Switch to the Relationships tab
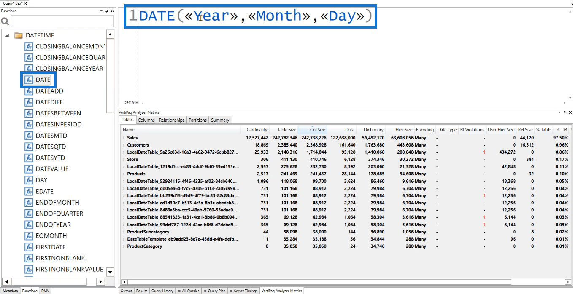 pos(172,120)
